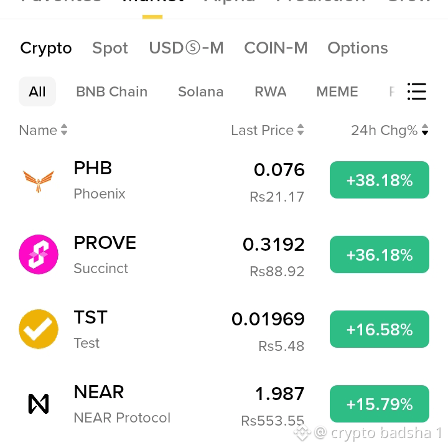Open the PROVE price 0.3192 row
The image size is (448, 448).
tap(224, 254)
